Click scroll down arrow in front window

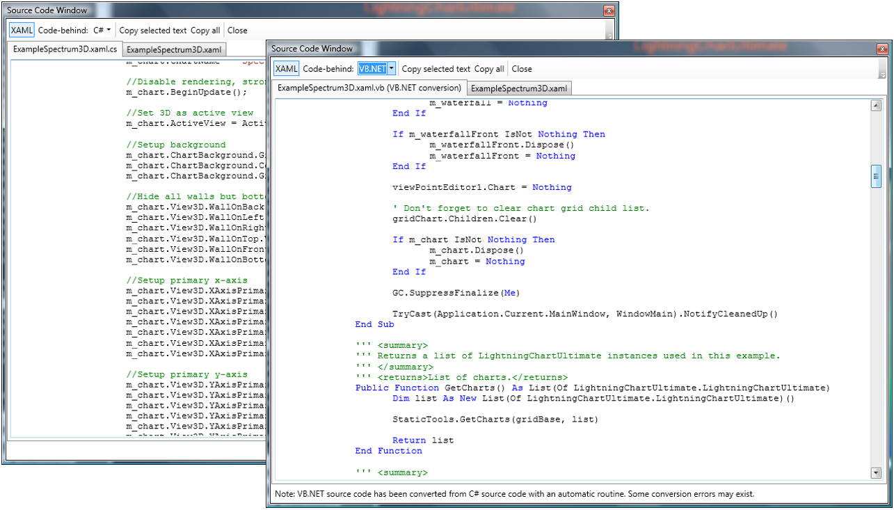click(x=876, y=473)
